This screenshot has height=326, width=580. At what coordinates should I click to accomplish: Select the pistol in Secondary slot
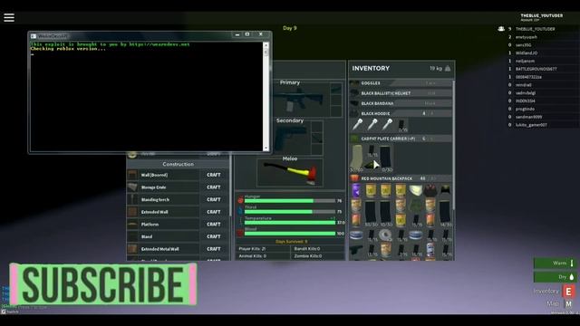292,138
